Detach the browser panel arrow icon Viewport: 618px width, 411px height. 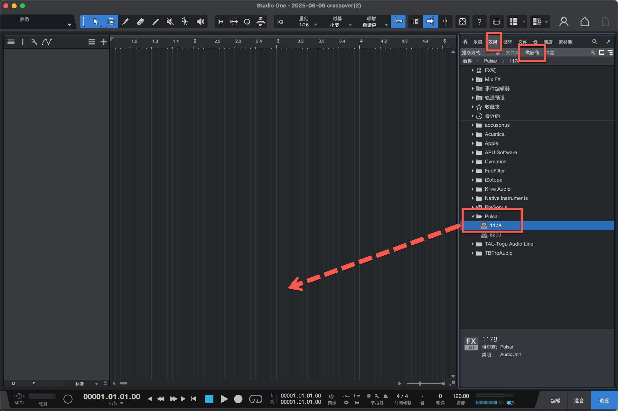coord(608,42)
